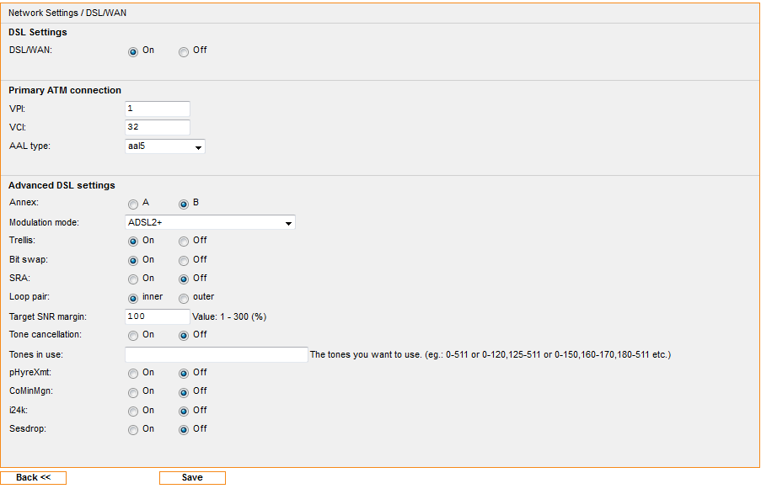Set Sesdrop to Off

point(184,429)
